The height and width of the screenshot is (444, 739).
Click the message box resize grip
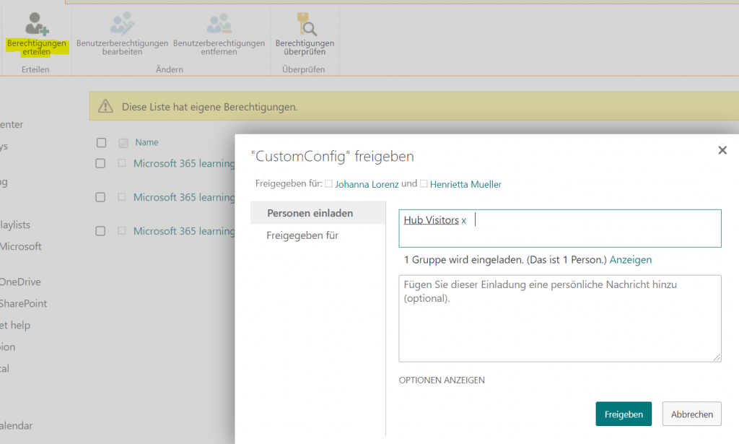[x=717, y=357]
